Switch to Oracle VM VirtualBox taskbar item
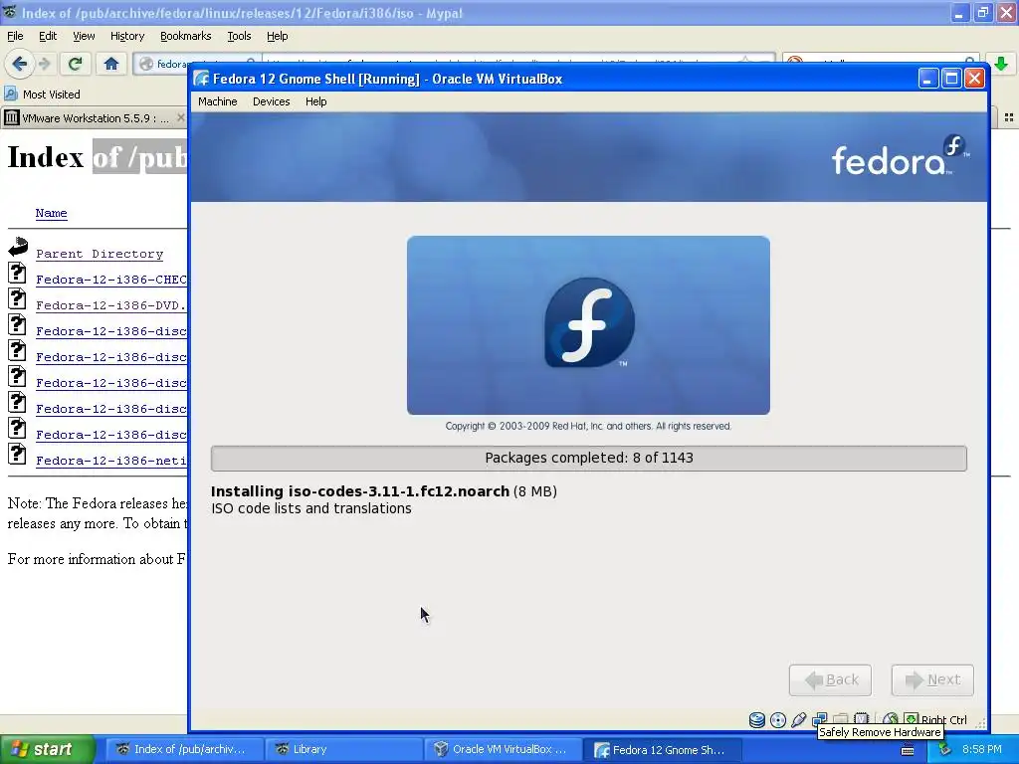This screenshot has width=1019, height=764. coord(503,749)
